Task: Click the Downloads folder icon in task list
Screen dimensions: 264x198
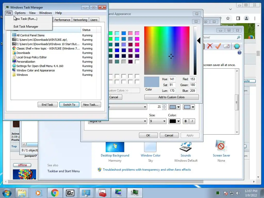Action: [x=14, y=53]
